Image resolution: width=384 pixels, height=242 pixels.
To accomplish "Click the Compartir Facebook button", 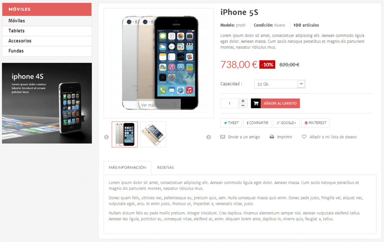I will 258,123.
